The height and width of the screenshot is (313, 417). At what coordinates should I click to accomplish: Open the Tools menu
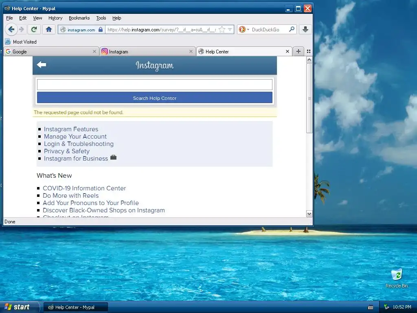[x=101, y=18]
